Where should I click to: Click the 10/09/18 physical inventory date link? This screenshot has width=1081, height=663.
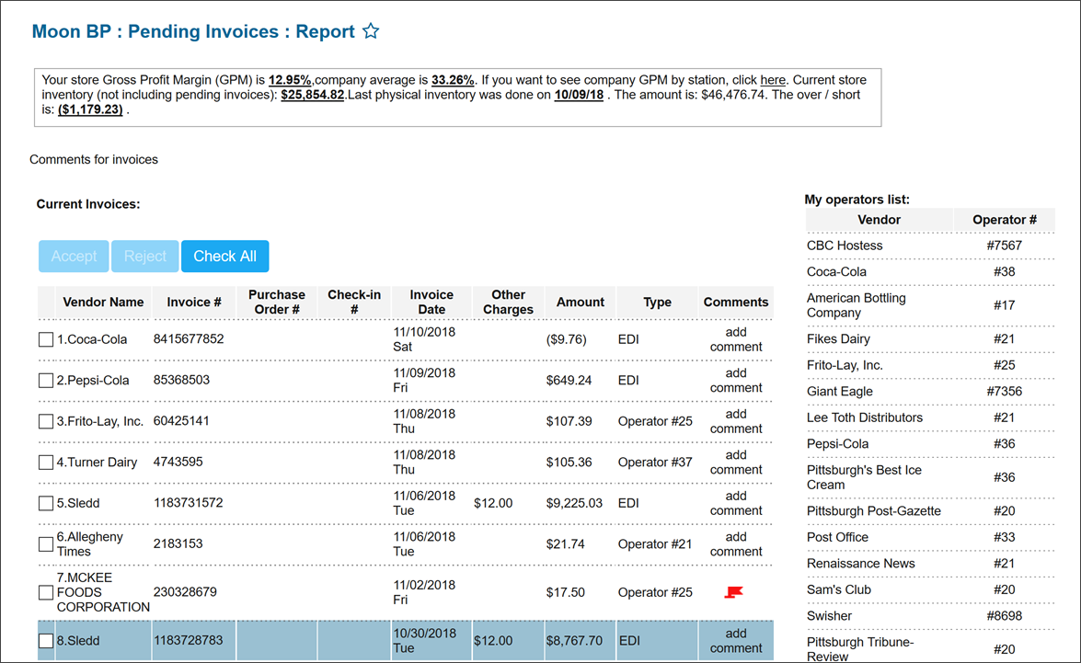[579, 95]
